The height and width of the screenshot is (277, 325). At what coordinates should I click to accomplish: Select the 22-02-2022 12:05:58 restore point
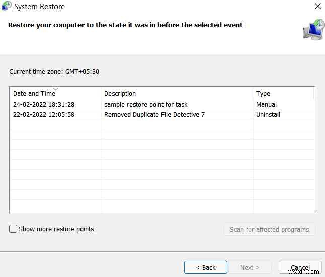44,115
